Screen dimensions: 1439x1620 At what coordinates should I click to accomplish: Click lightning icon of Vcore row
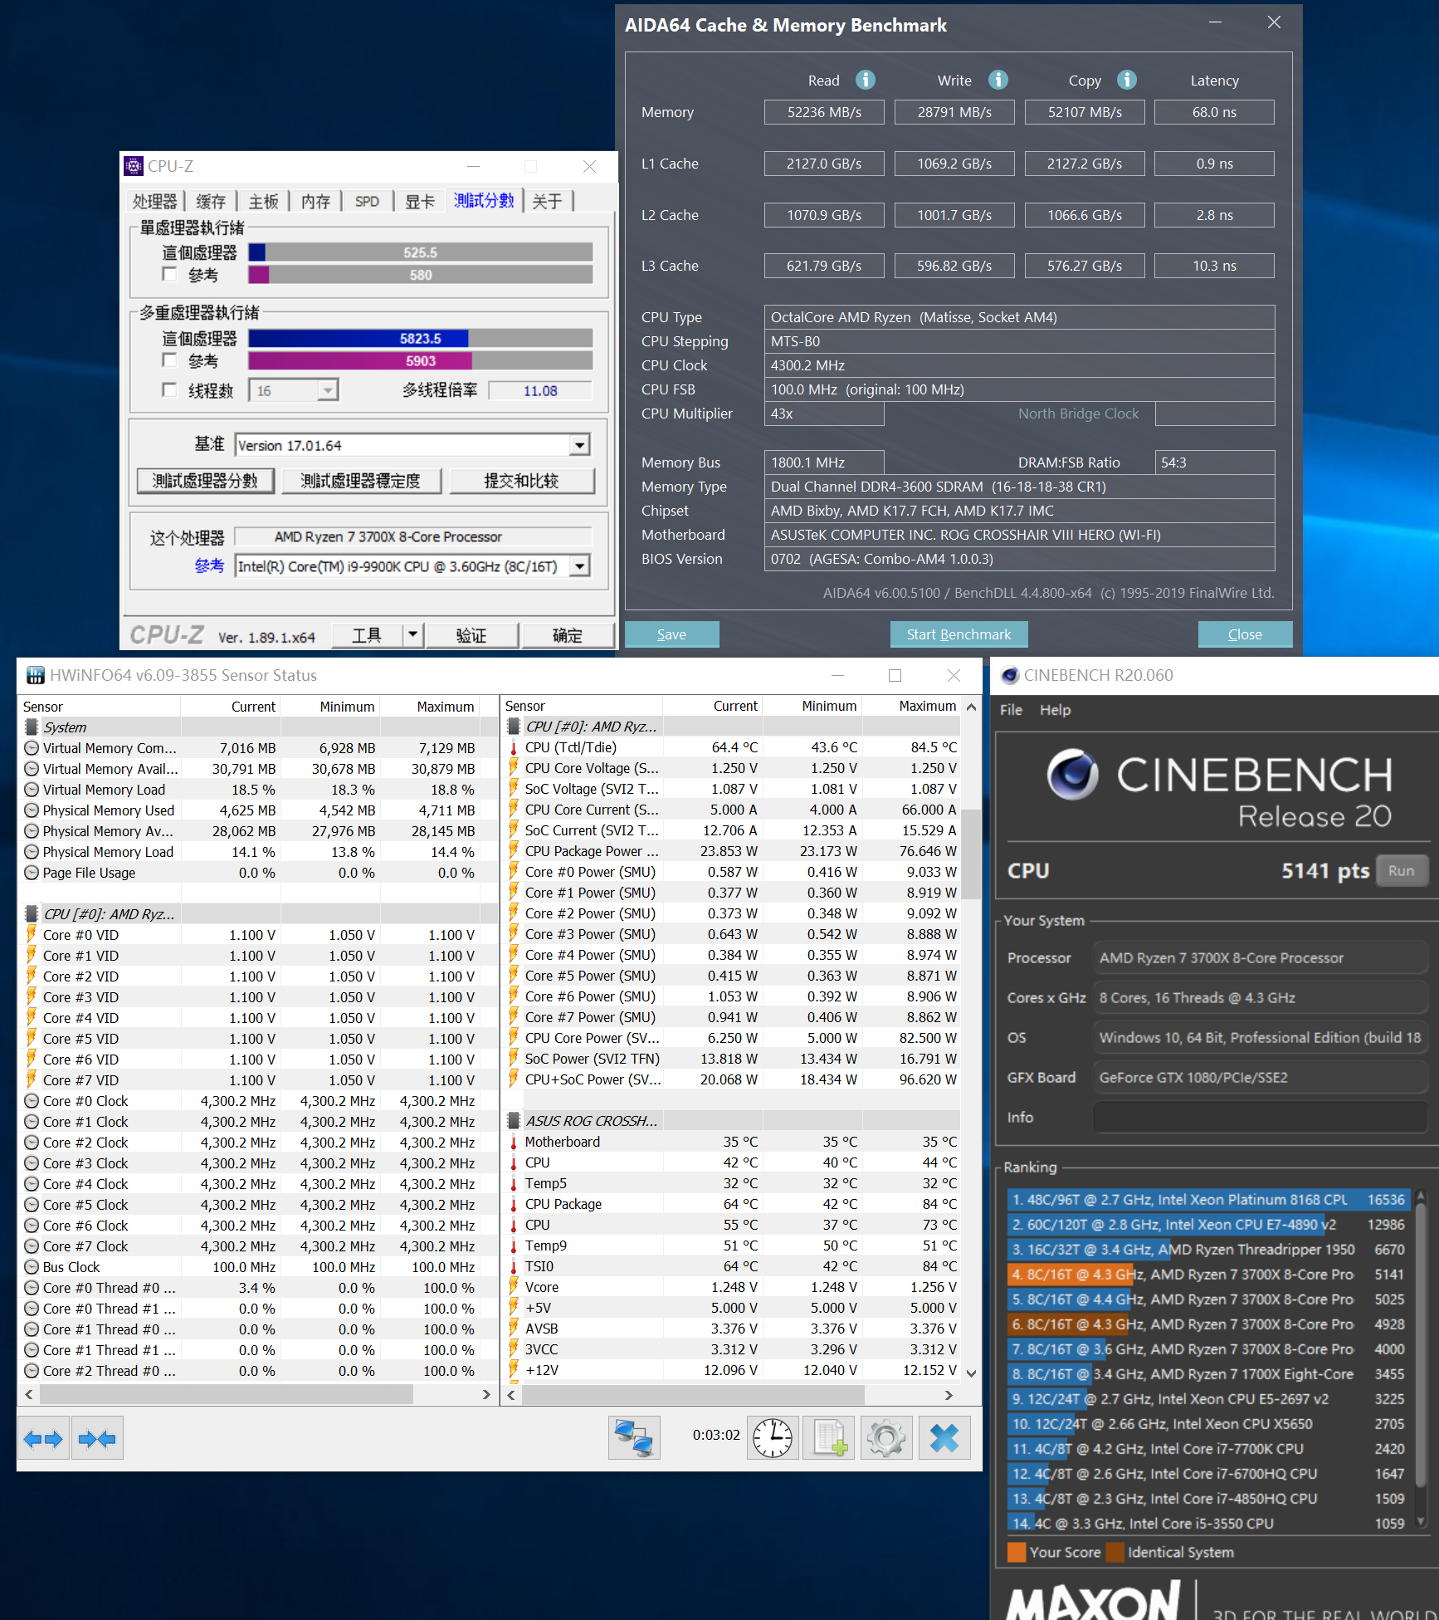point(514,1287)
